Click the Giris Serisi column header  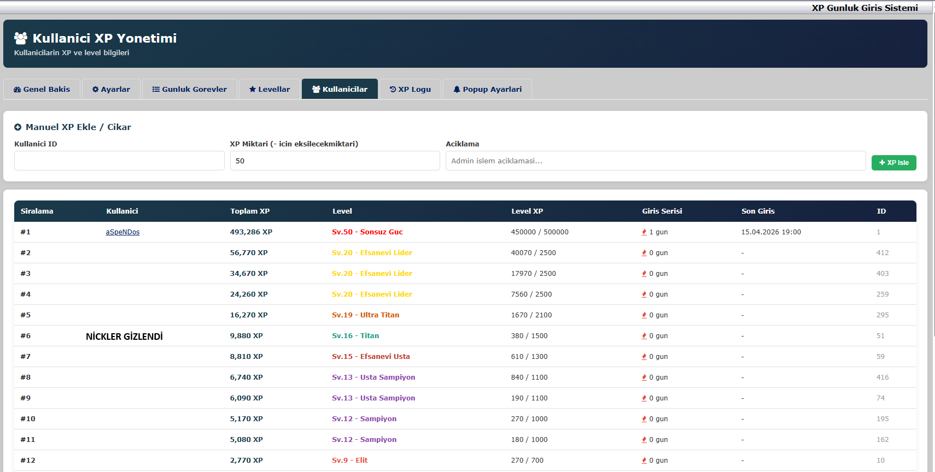(x=662, y=211)
